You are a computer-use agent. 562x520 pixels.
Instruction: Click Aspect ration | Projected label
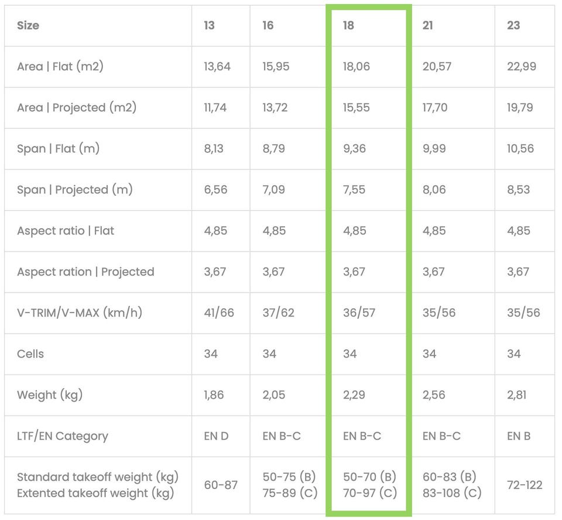(x=85, y=271)
